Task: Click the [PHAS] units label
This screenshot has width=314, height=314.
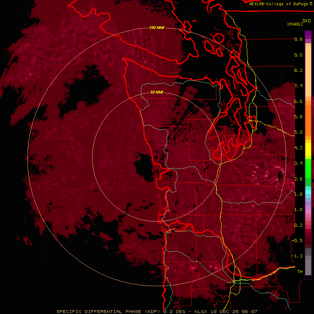Action: 295,24
